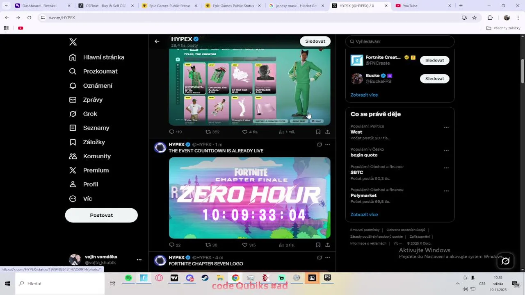This screenshot has height=295, width=525.
Task: Share the Tyler, The Creator post
Action: coord(327,132)
